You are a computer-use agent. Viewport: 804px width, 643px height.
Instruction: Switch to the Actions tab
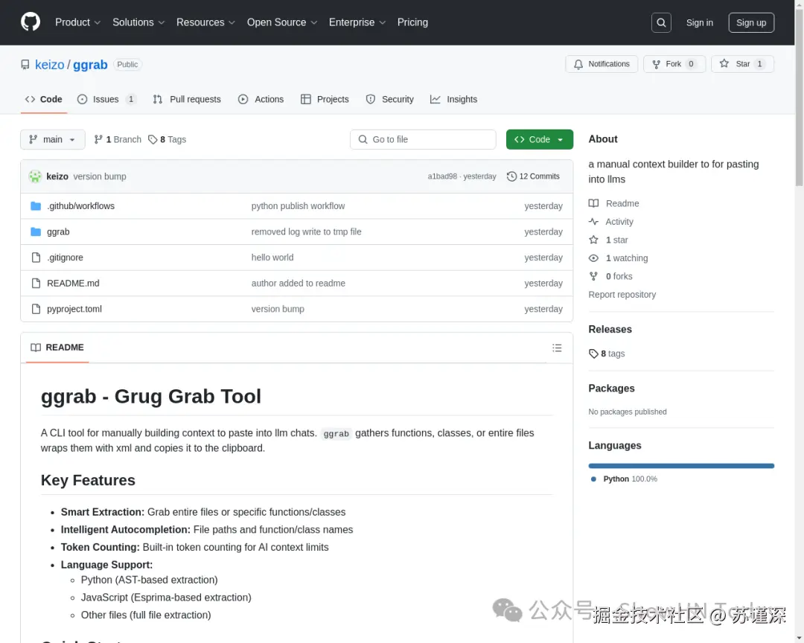pyautogui.click(x=261, y=100)
